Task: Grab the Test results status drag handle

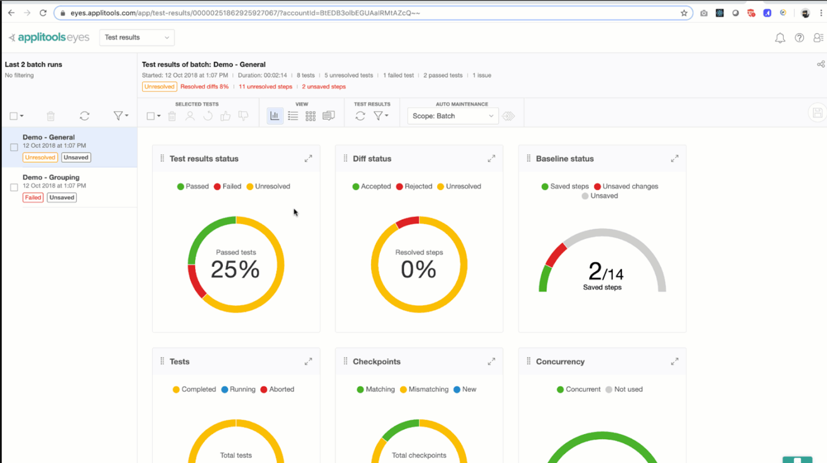Action: [x=162, y=158]
